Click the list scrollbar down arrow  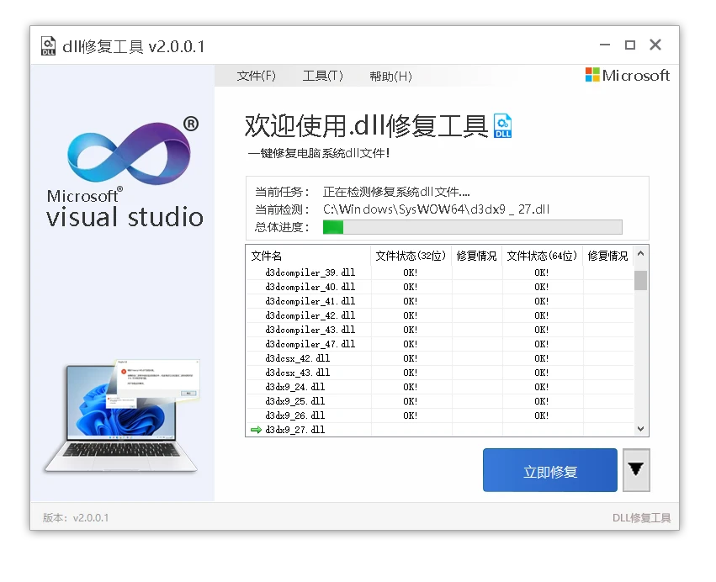640,429
